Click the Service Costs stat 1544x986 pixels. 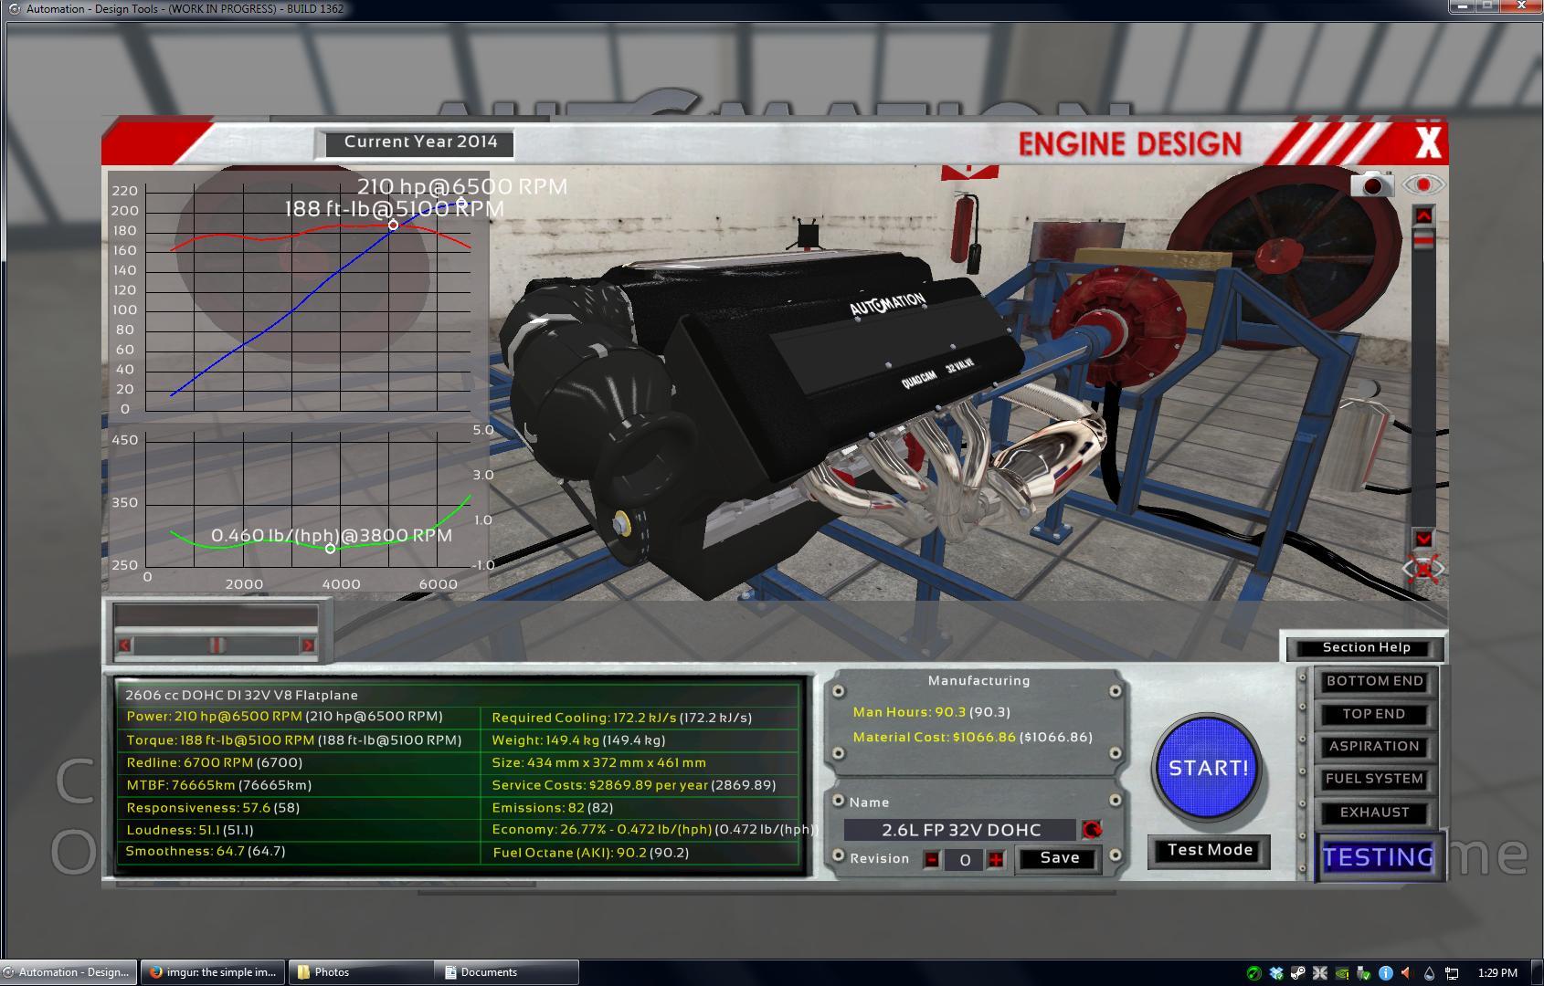[x=633, y=785]
